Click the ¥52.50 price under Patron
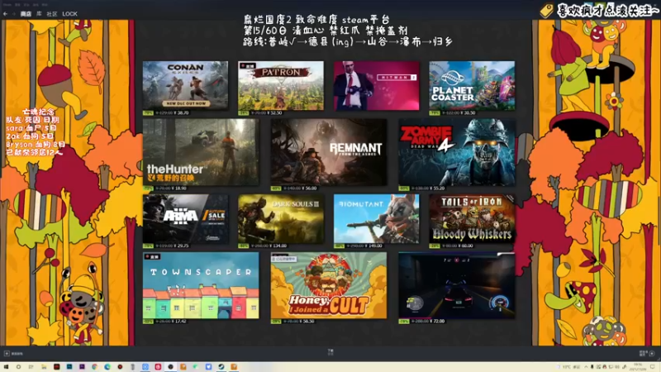Image resolution: width=661 pixels, height=372 pixels. coord(275,113)
